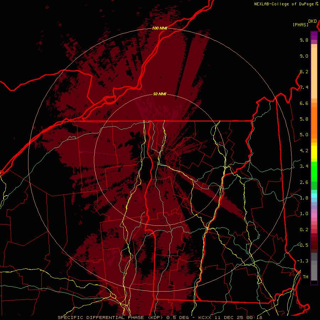Pick the peach segment beside 8.2
Viewport: 320px width, 320px height.
pyautogui.click(x=314, y=73)
